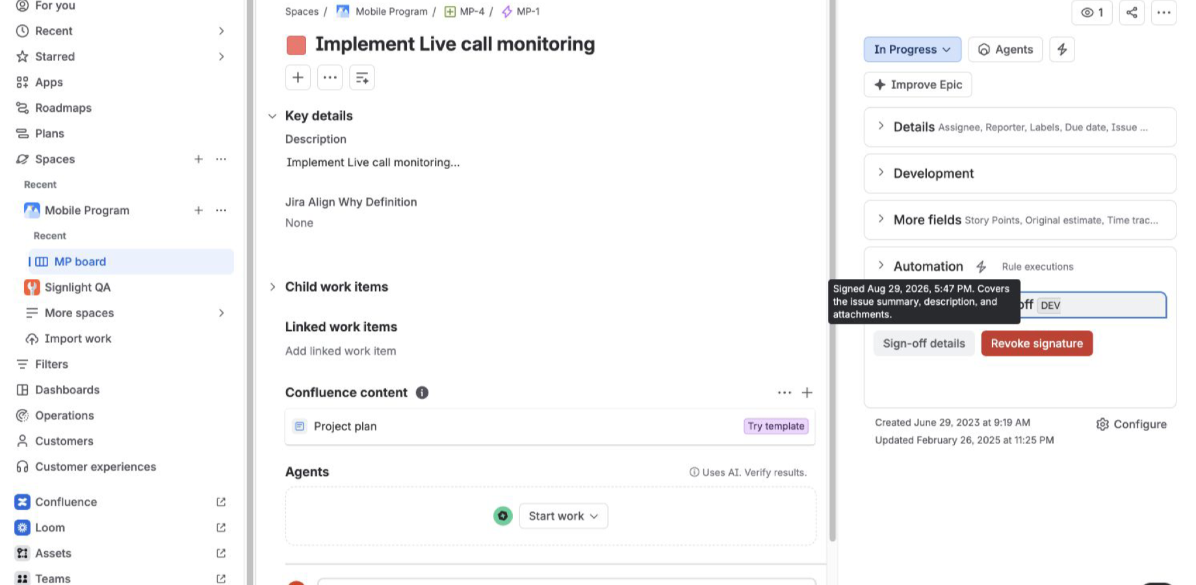This screenshot has height=585, width=1196.
Task: Click Sign-off details button
Action: coord(924,344)
